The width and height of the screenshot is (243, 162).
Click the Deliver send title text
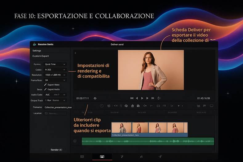pyautogui.click(x=117, y=44)
